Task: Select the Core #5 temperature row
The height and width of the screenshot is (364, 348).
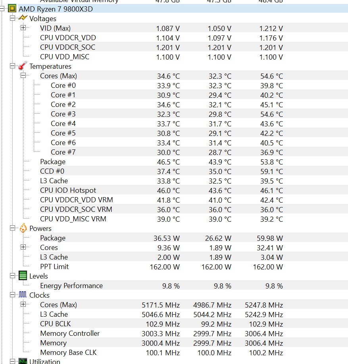Action: [x=199, y=133]
